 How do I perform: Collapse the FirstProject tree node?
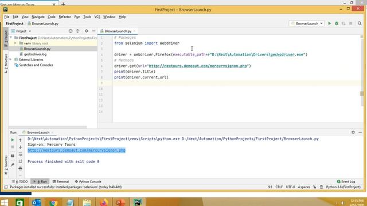11,38
